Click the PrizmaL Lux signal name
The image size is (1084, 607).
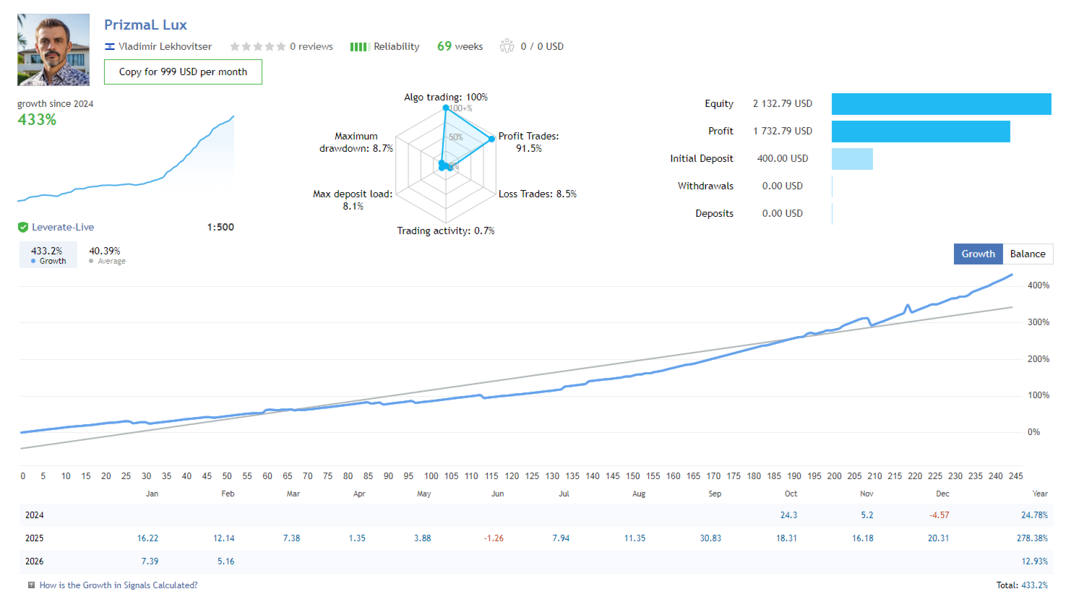(145, 25)
